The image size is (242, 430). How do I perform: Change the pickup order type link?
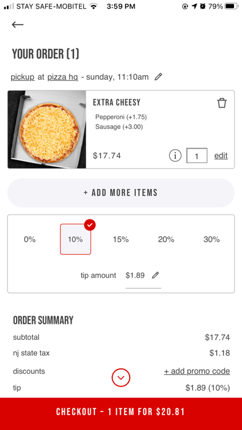tap(22, 77)
